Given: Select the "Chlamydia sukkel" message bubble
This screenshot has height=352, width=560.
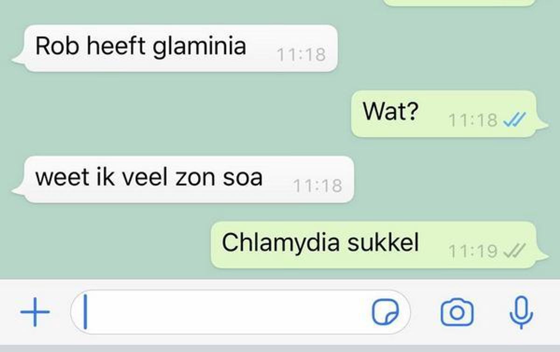Looking at the screenshot, I should [x=379, y=245].
